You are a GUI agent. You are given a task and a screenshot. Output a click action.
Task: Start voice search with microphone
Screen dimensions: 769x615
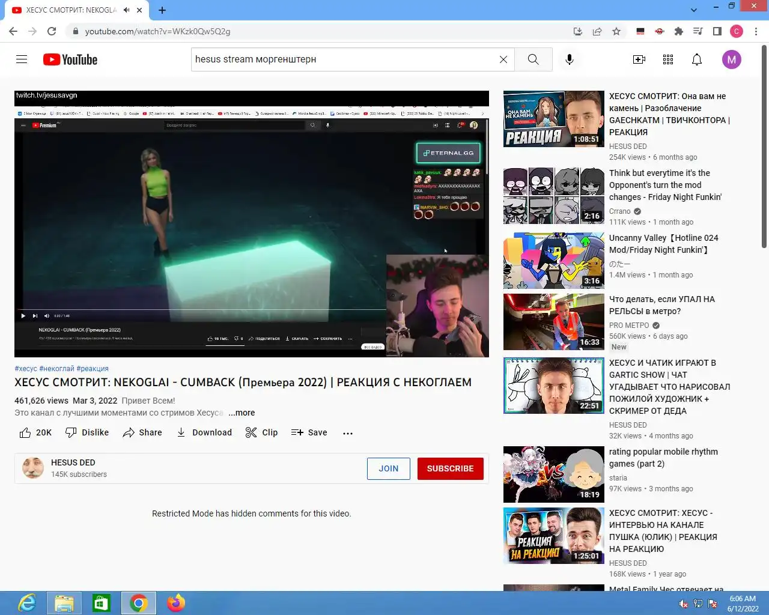pos(570,59)
